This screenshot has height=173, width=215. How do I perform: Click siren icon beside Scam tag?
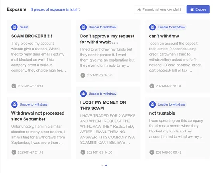coord(14,27)
